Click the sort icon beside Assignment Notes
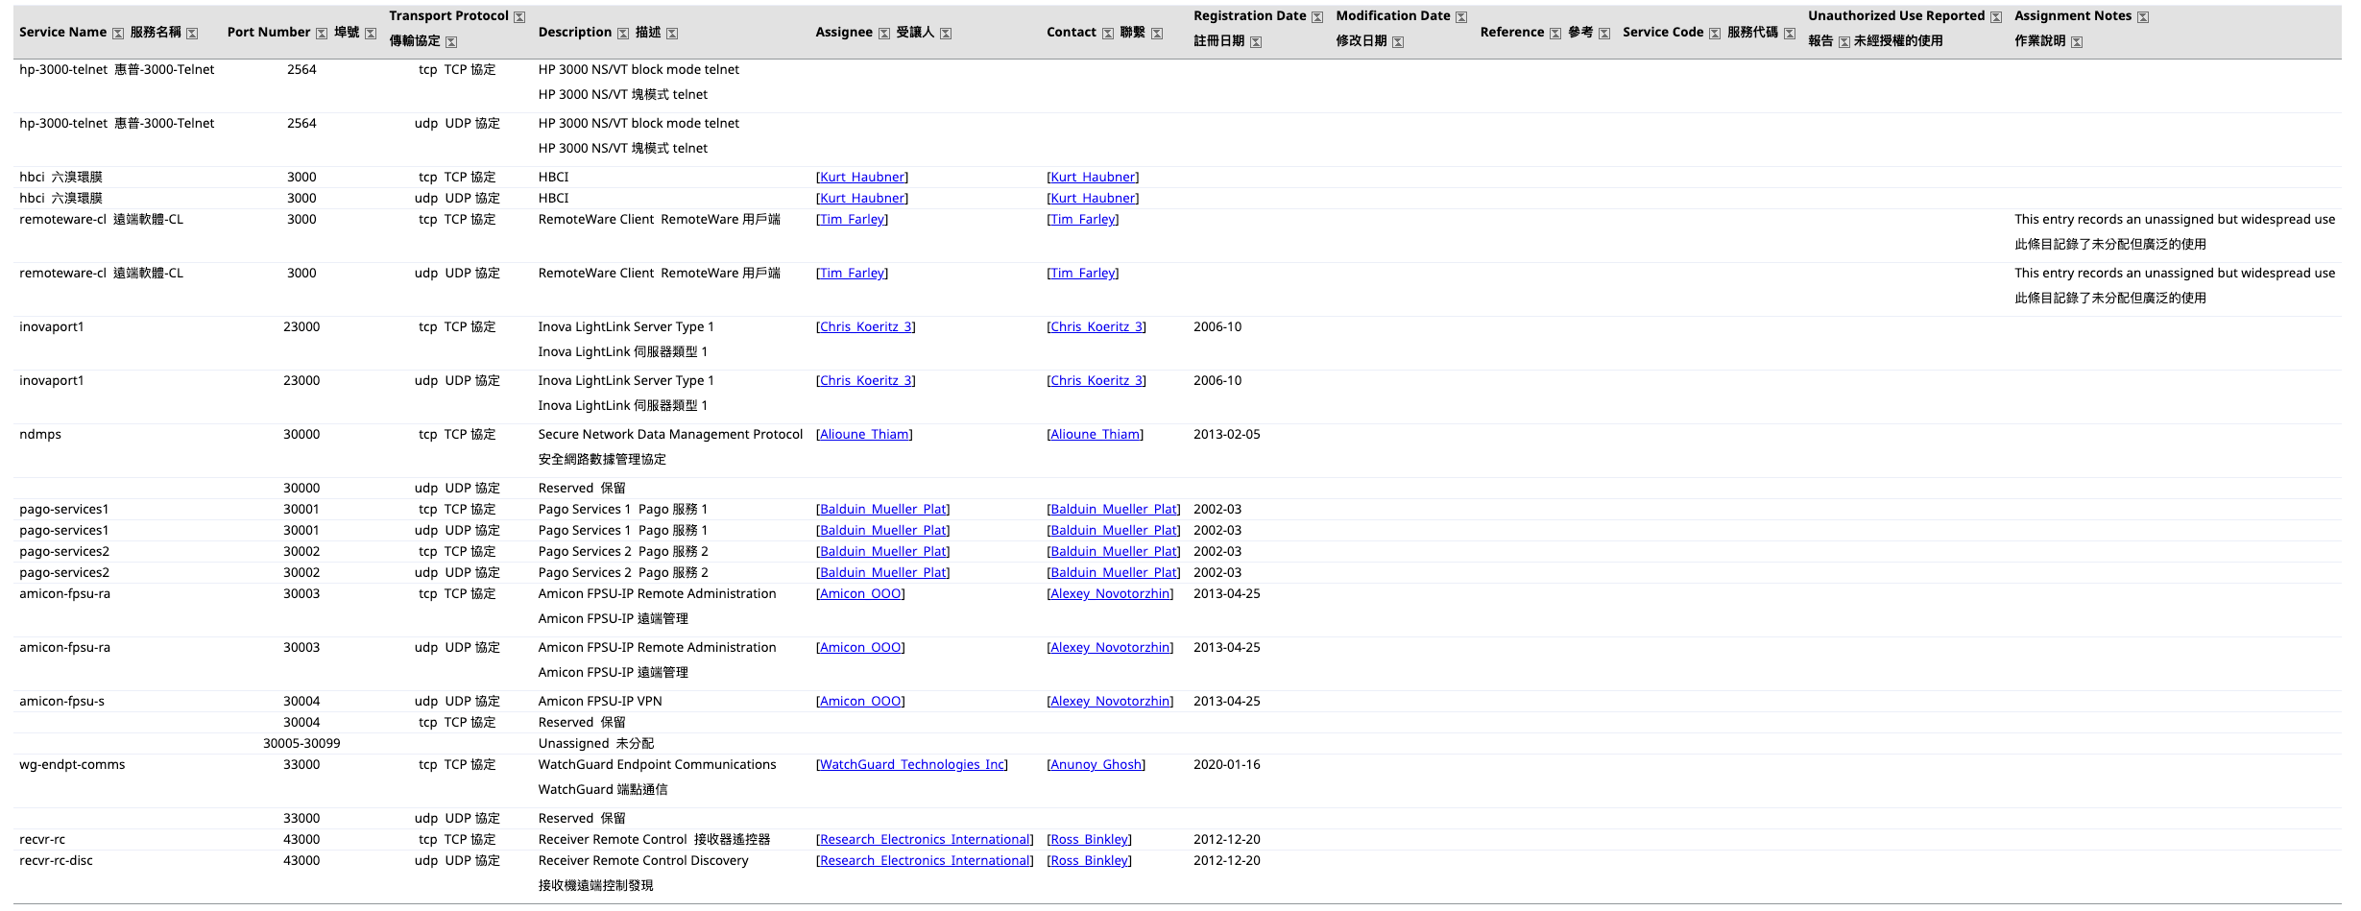This screenshot has width=2361, height=911. 2143,17
